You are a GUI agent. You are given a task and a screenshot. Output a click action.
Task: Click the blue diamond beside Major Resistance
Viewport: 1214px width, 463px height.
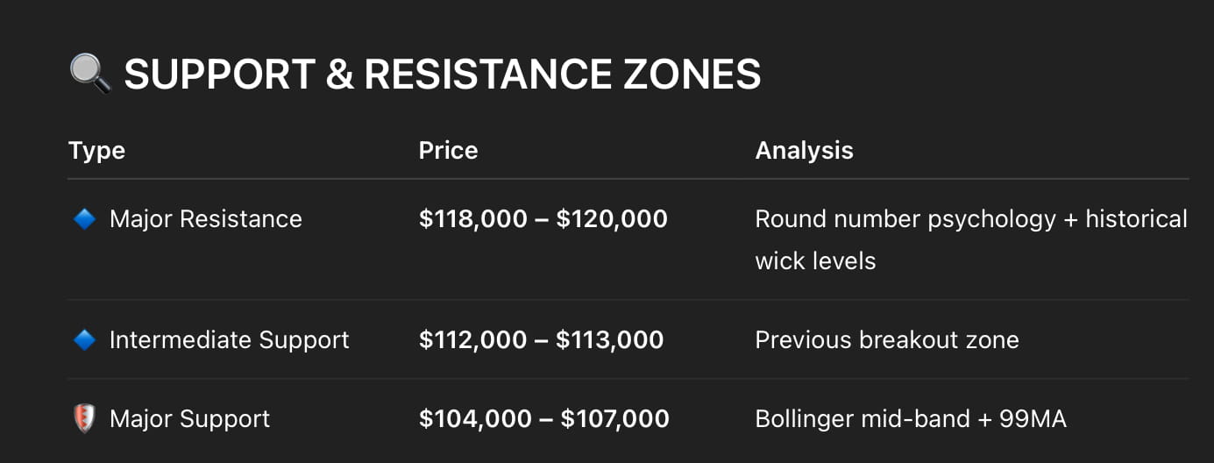[x=84, y=218]
